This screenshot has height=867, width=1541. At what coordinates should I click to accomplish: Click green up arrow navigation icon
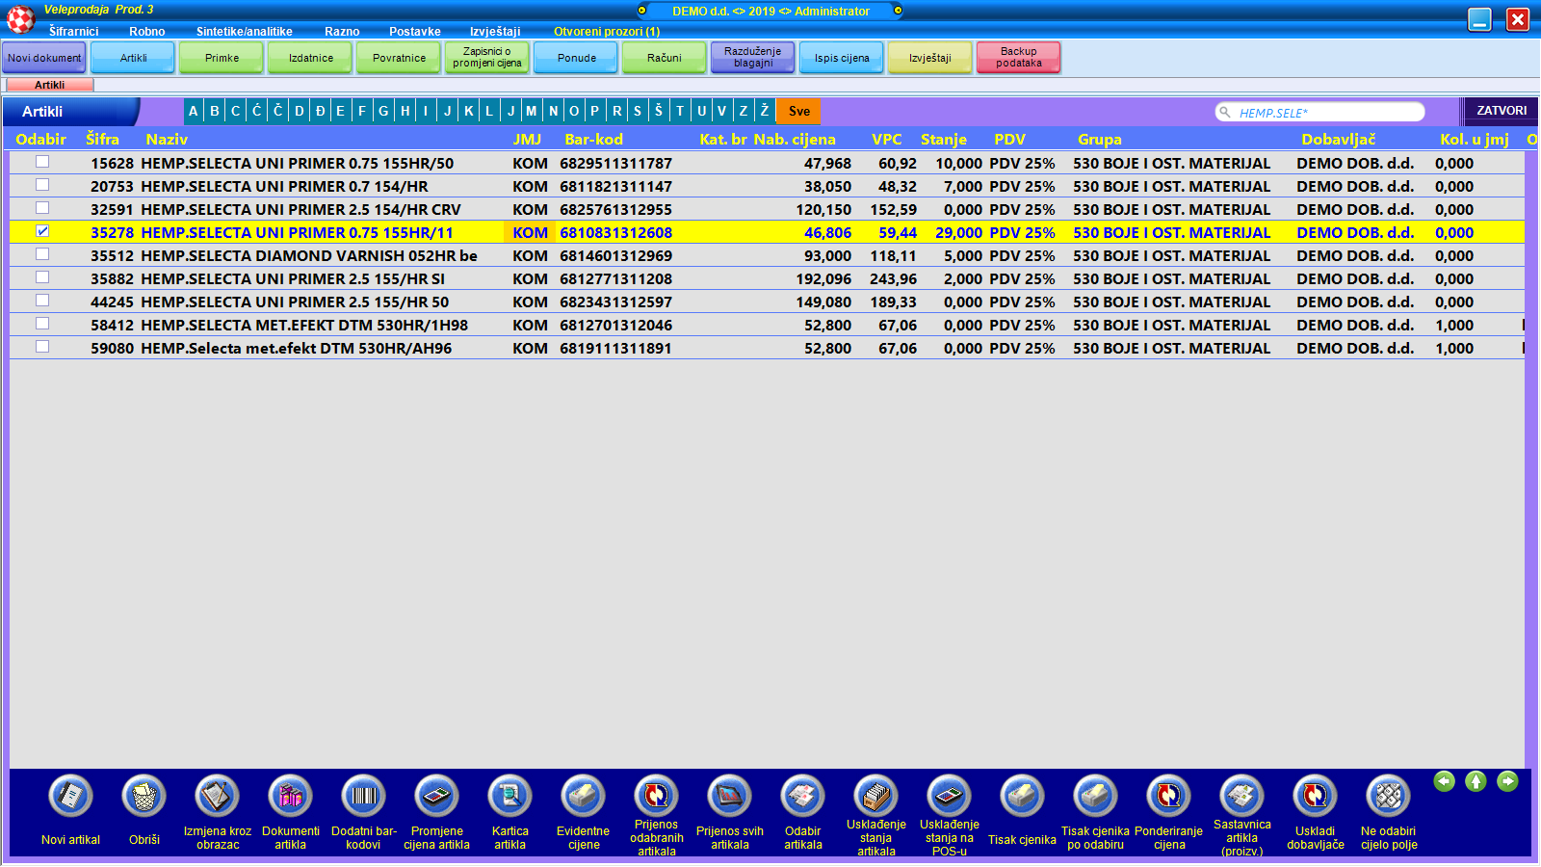point(1476,781)
